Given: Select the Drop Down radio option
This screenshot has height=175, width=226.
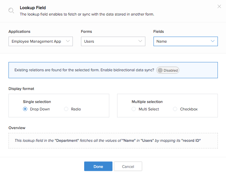Looking at the screenshot, I should click(25, 109).
